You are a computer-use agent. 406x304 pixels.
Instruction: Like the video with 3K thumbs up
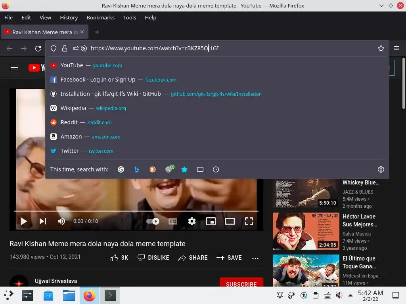(119, 258)
